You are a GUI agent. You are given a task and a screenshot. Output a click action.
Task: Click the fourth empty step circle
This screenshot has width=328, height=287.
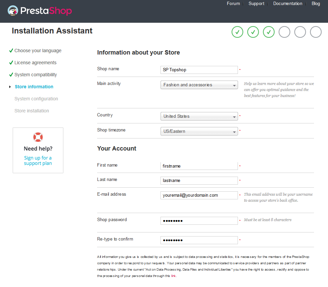coord(284,32)
